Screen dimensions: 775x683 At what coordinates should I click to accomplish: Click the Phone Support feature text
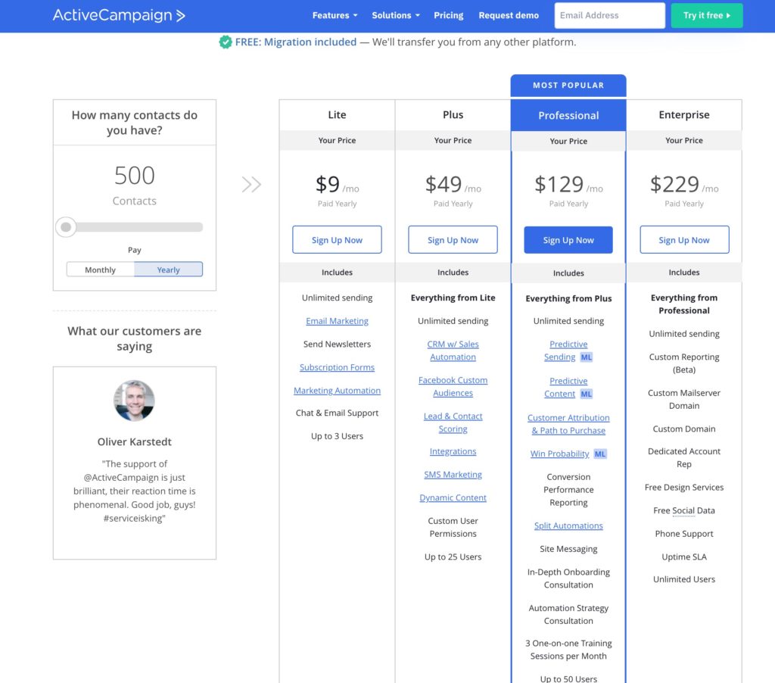684,534
